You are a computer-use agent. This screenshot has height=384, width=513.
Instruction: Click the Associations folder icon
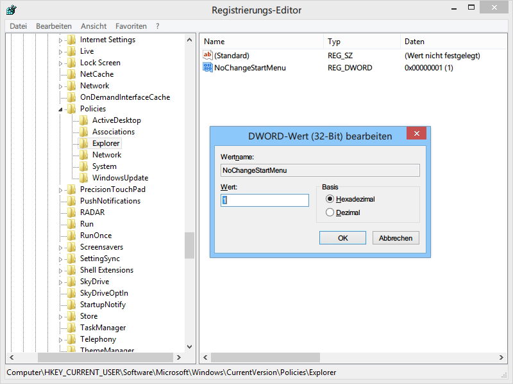(x=84, y=132)
